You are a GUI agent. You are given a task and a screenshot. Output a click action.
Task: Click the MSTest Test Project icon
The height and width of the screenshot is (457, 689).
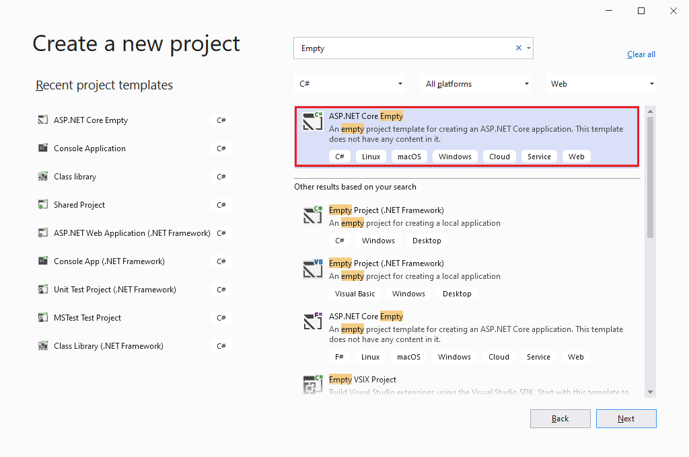pos(43,317)
